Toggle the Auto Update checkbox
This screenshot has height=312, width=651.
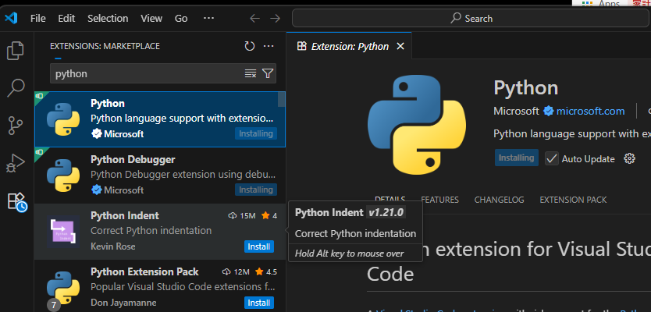pyautogui.click(x=552, y=158)
